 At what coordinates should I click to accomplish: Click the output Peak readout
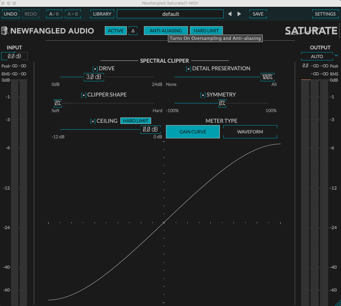[x=320, y=66]
